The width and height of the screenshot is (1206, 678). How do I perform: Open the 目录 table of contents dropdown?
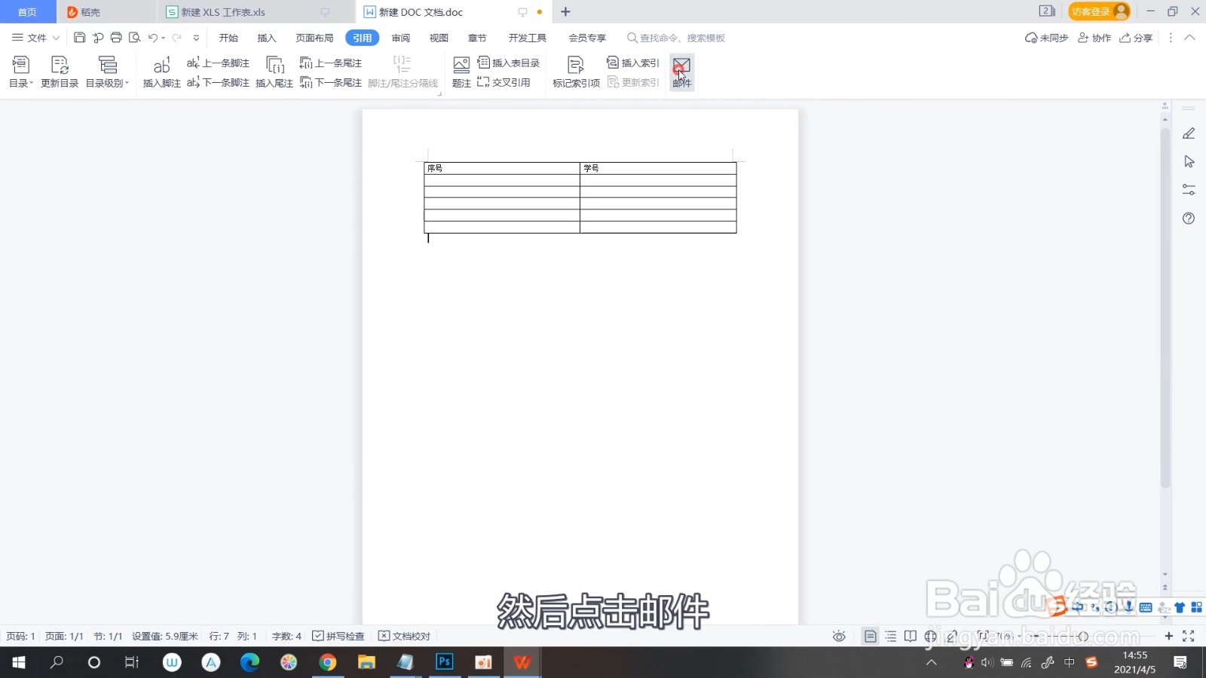coord(20,72)
